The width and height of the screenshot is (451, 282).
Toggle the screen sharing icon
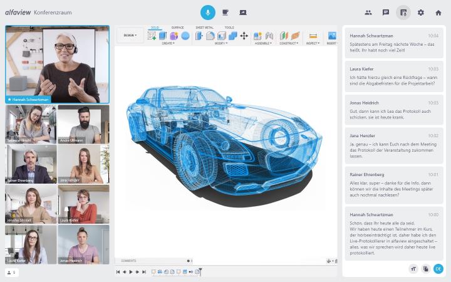pos(243,12)
